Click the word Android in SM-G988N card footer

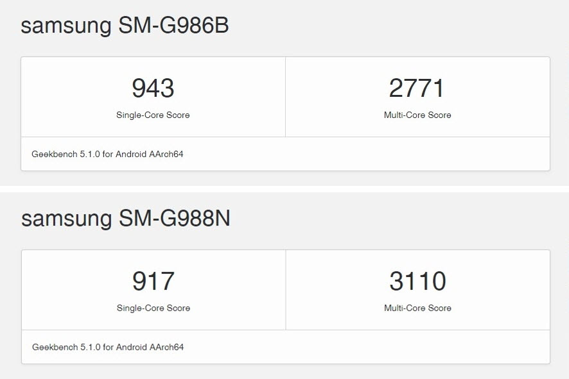pyautogui.click(x=132, y=347)
